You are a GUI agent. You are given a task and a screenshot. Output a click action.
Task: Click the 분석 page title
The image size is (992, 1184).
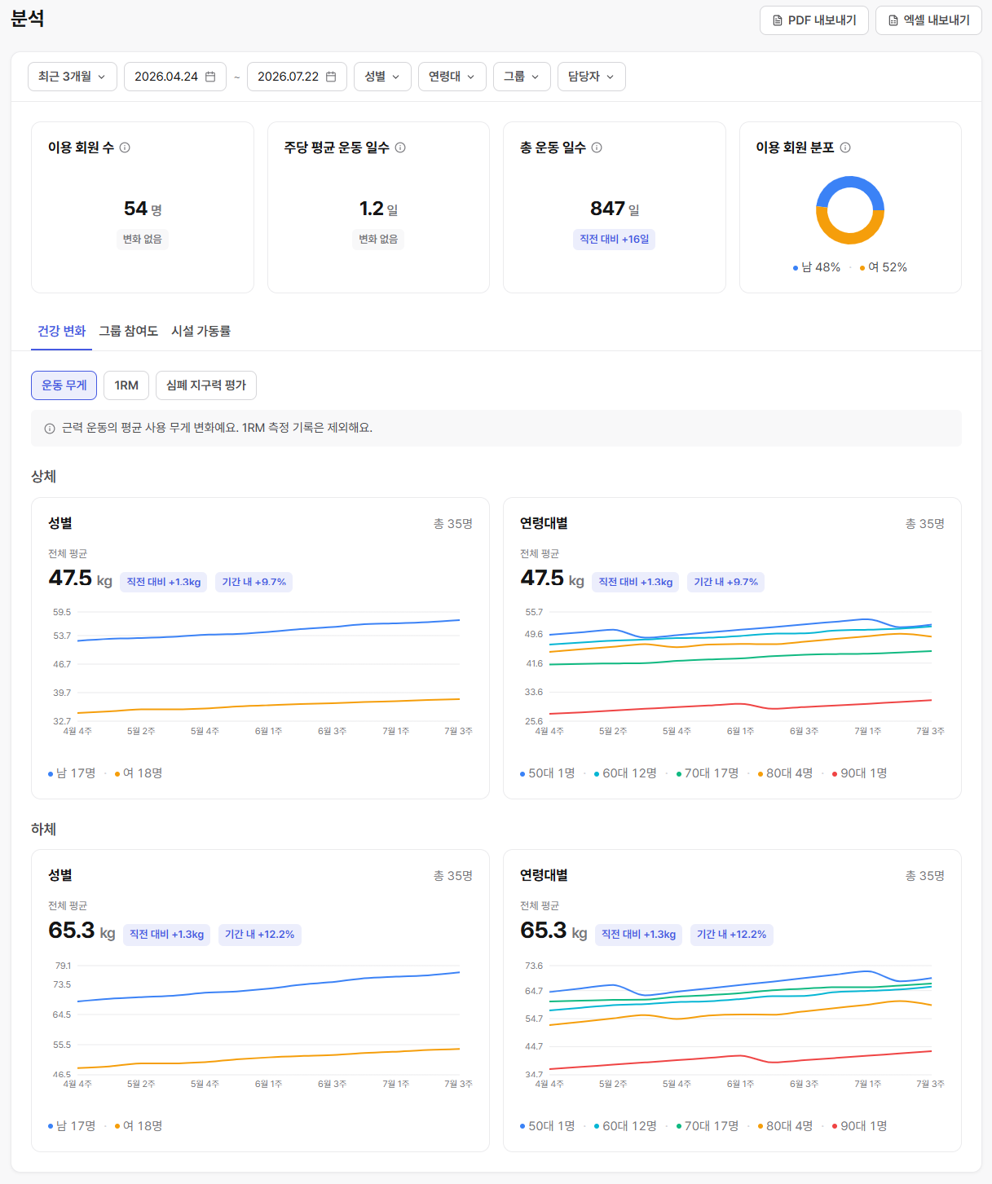click(28, 19)
